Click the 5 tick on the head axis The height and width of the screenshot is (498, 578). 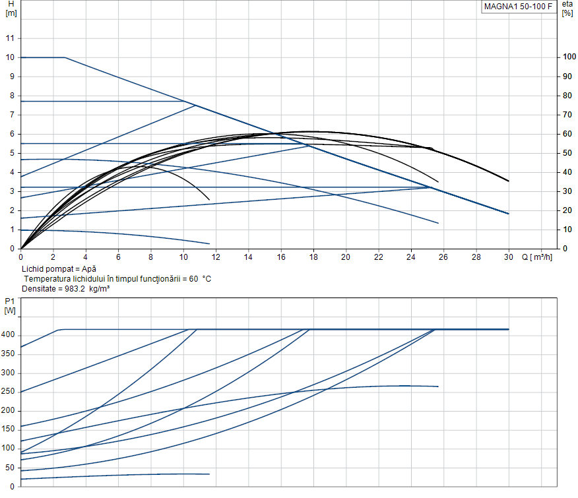coord(12,153)
